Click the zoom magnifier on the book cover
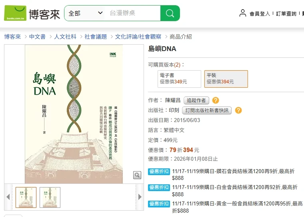This screenshot has height=217, width=304. [x=137, y=175]
